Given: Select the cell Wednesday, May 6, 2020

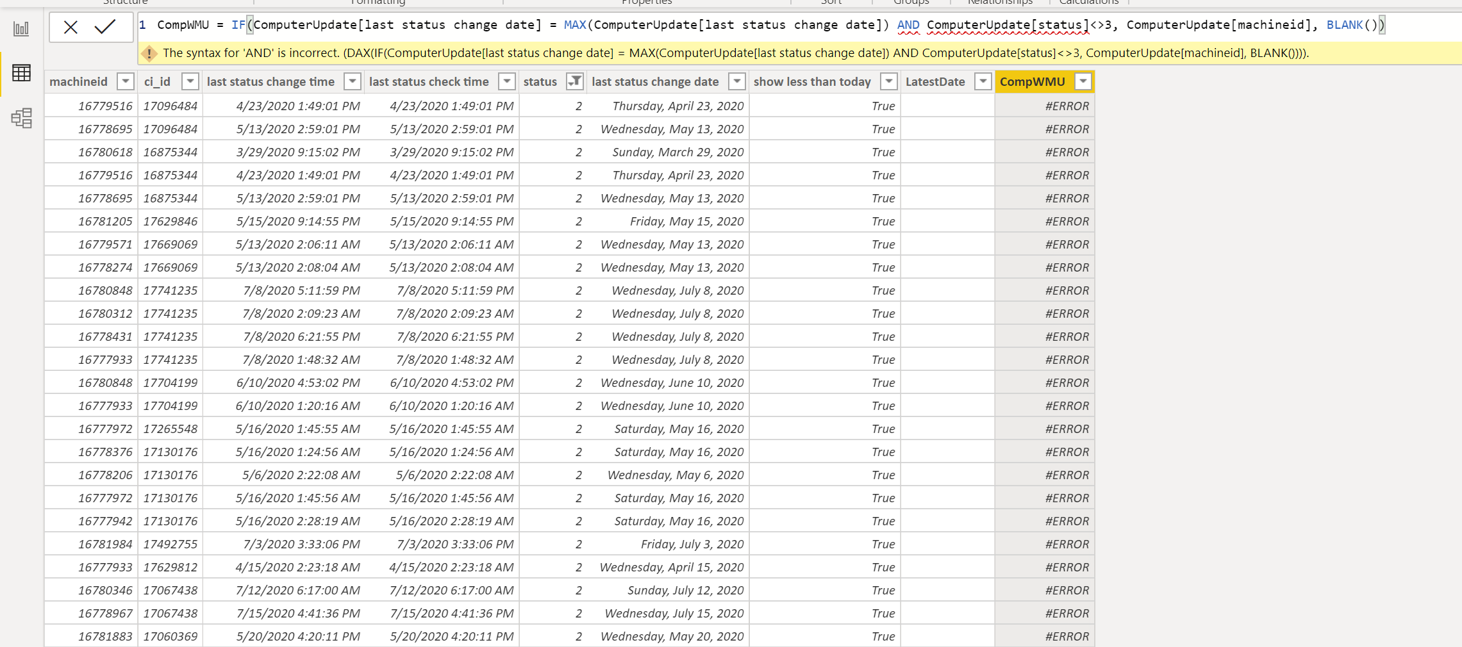Looking at the screenshot, I should [669, 475].
